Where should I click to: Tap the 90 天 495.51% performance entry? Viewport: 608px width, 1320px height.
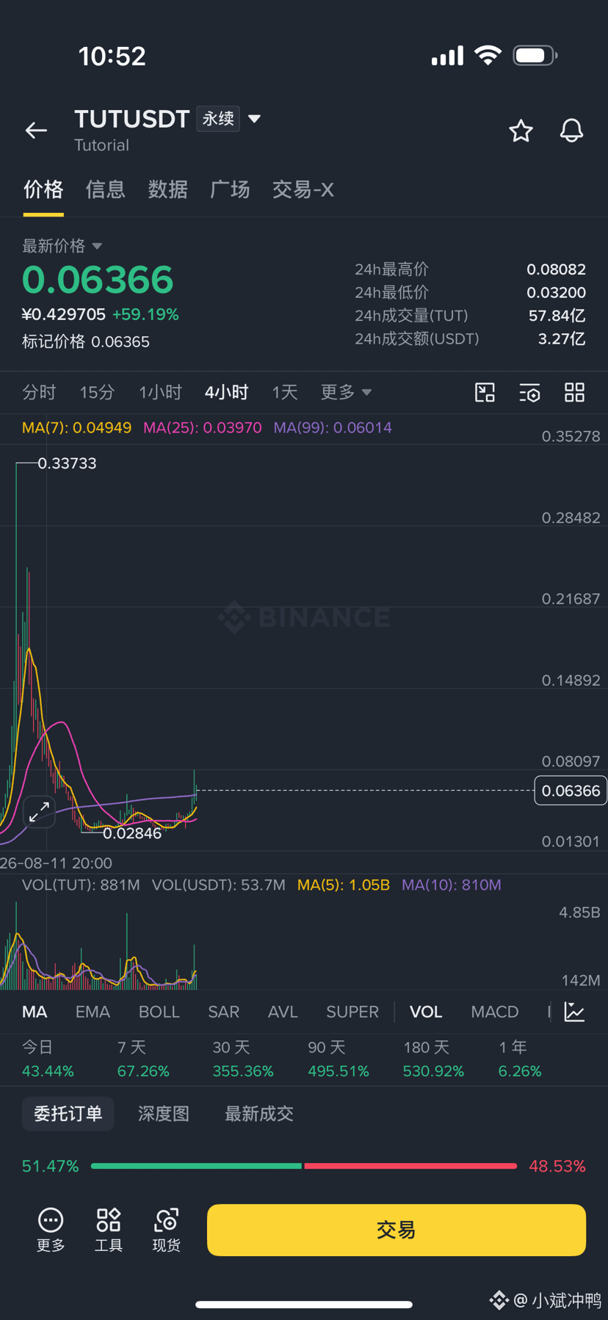[339, 1059]
